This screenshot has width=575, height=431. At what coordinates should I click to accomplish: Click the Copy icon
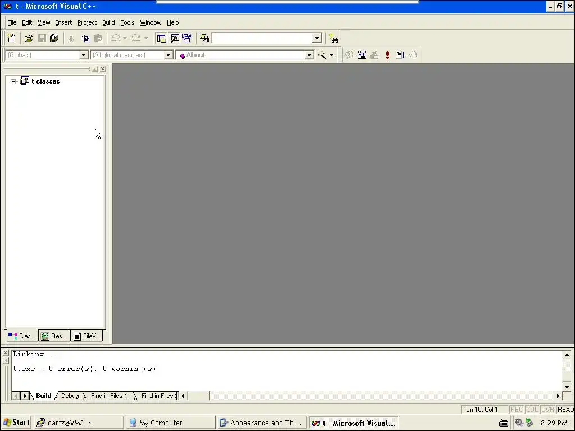point(85,38)
